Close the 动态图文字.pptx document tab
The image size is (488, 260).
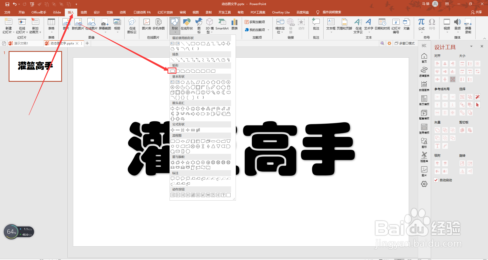click(77, 43)
